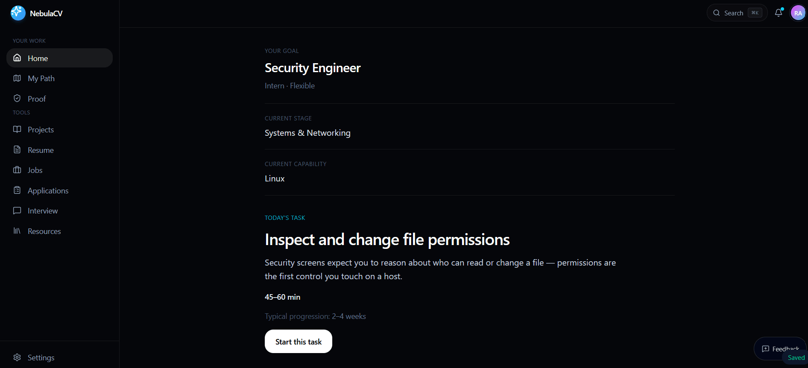
Task: Click the Intern · Flexible subtitle
Action: [290, 86]
